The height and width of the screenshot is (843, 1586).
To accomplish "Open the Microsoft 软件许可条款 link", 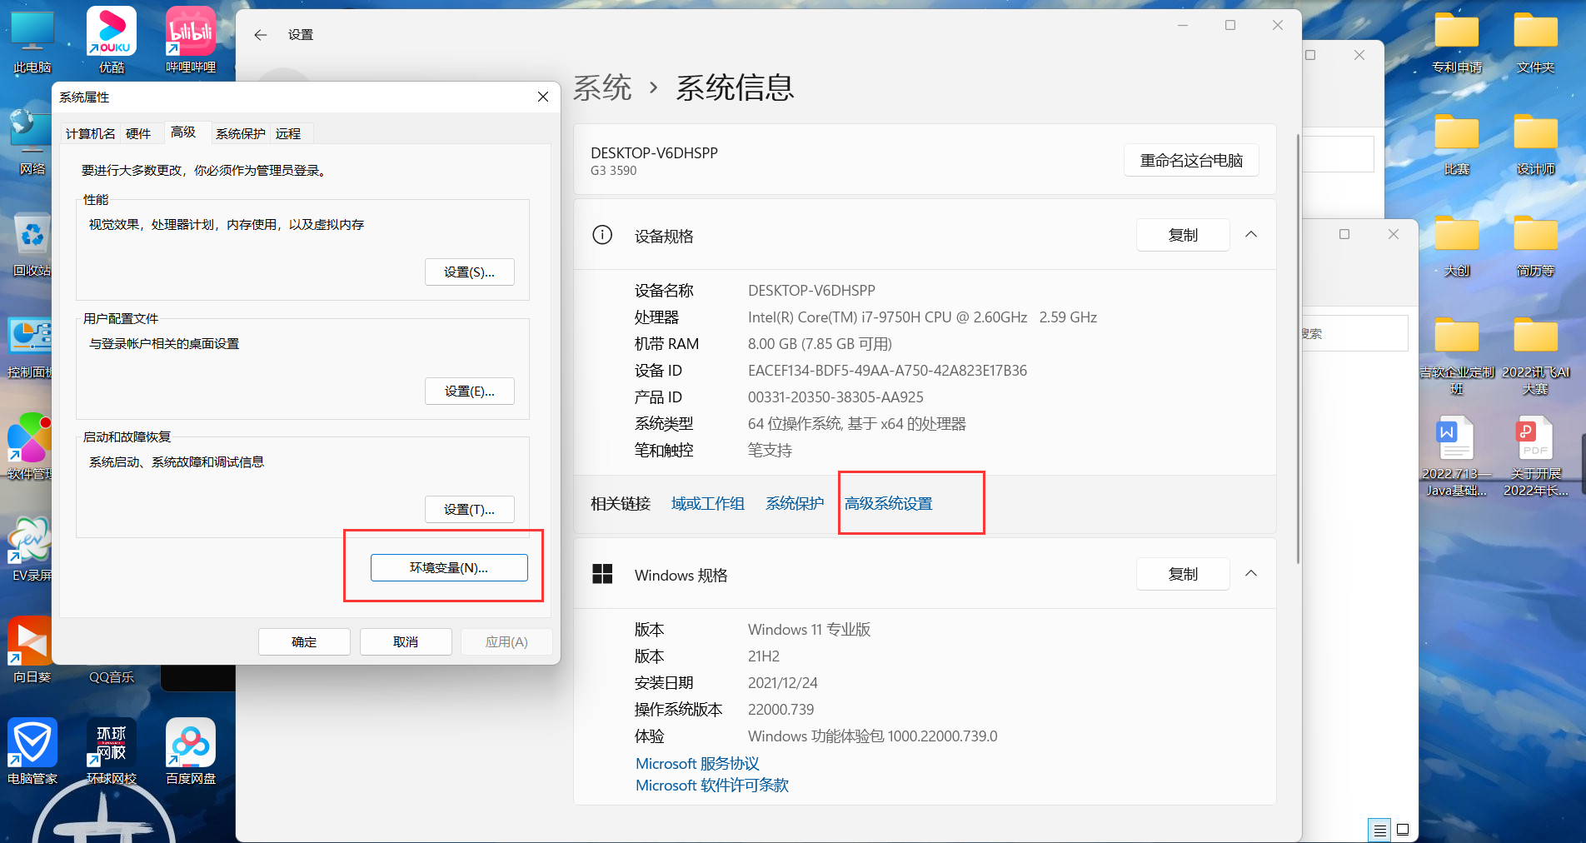I will [712, 785].
